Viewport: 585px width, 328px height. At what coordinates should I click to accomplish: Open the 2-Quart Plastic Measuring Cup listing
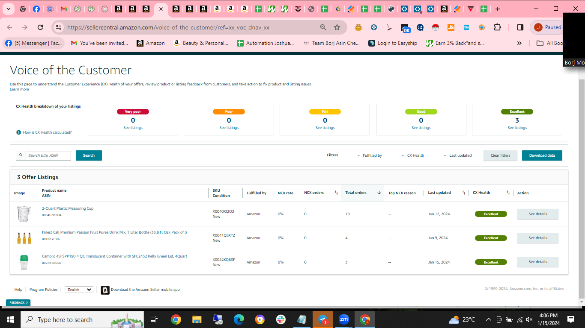(x=68, y=208)
